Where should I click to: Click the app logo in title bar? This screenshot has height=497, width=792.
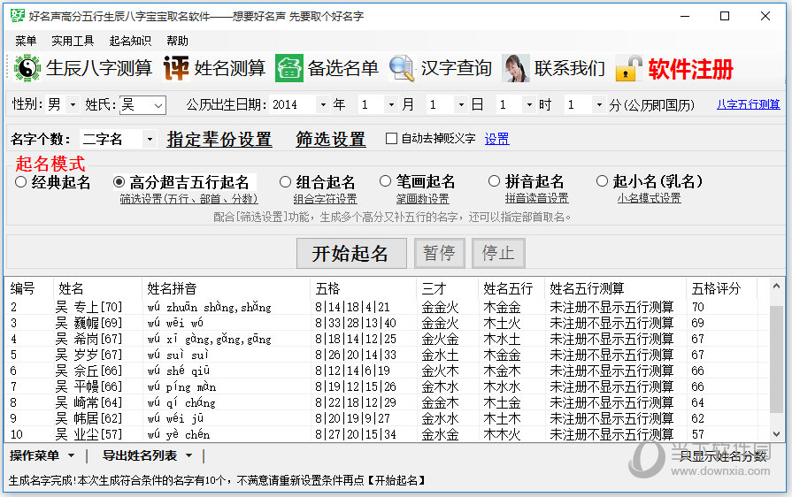tap(17, 16)
